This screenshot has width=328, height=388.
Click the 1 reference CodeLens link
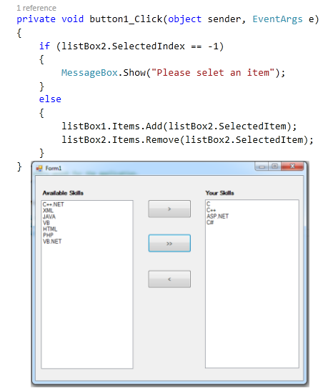click(36, 8)
